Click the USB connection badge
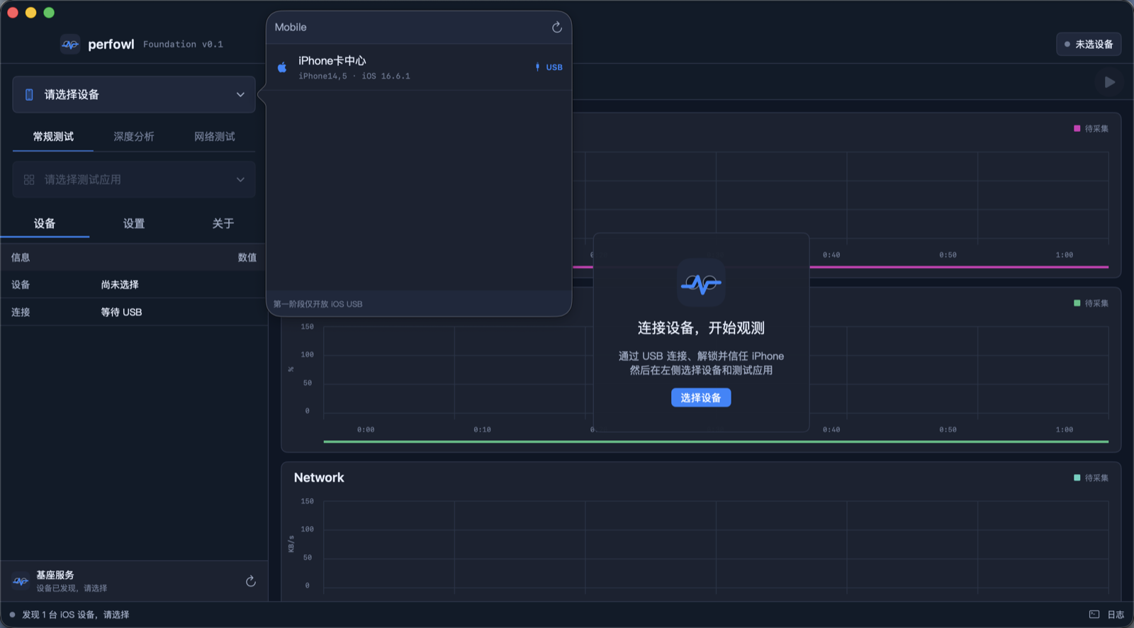 [549, 67]
